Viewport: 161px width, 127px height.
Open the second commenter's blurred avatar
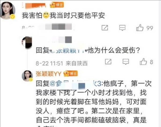pyautogui.click(x=27, y=42)
